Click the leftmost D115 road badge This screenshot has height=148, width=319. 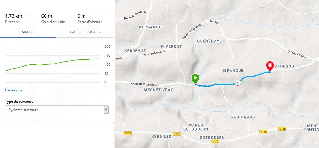(128, 133)
